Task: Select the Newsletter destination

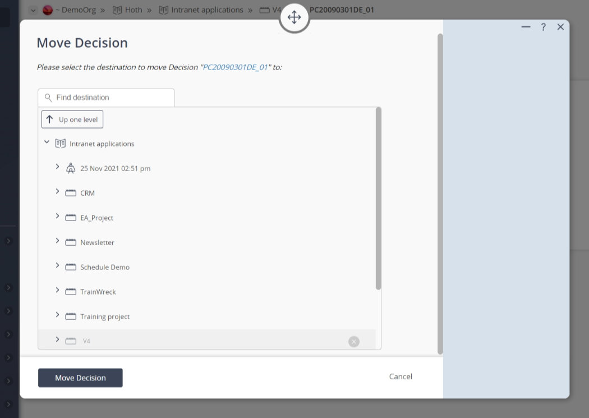Action: tap(97, 242)
